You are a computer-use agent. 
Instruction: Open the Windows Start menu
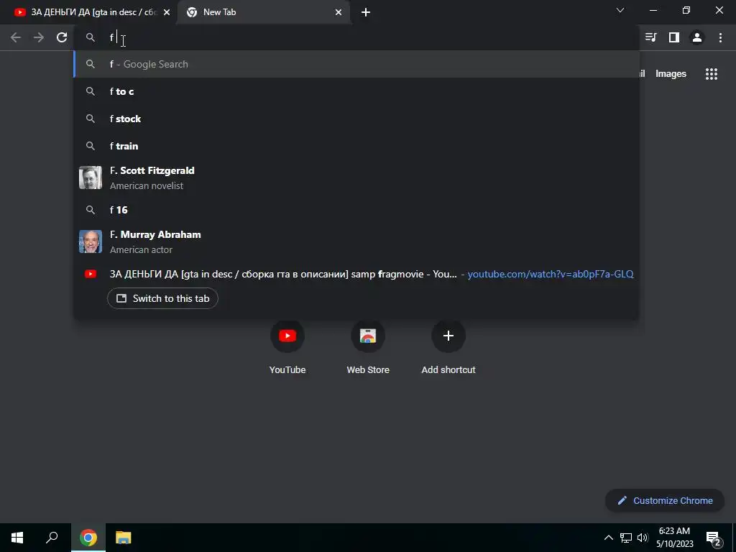(17, 538)
